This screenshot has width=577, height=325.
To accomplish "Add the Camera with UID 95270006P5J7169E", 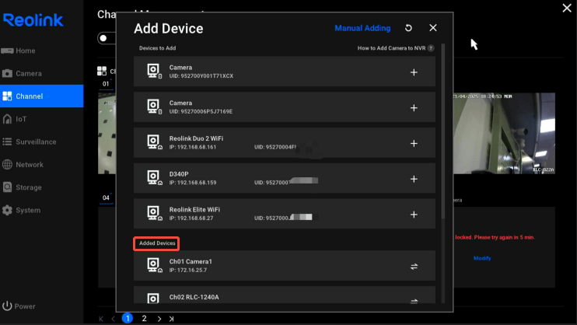I will [x=414, y=108].
